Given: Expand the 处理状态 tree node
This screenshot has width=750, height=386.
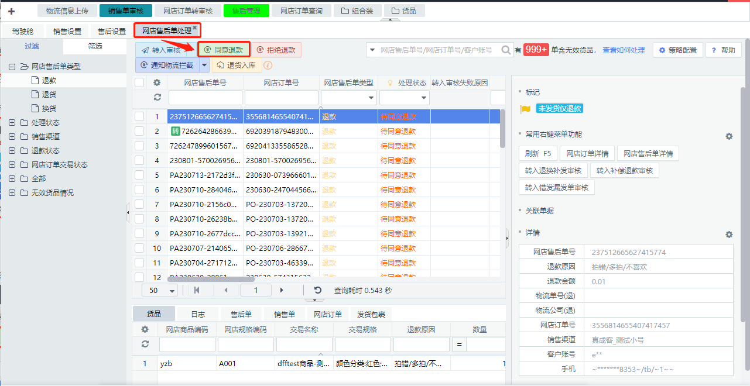Looking at the screenshot, I should coord(12,123).
